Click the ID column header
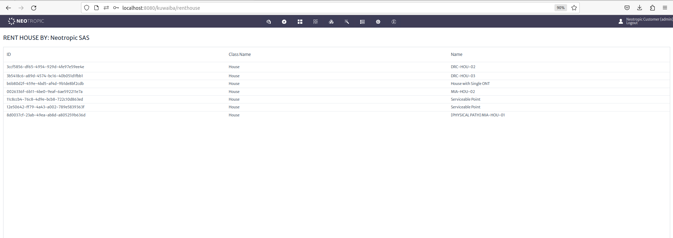The height and width of the screenshot is (238, 673). coord(9,55)
